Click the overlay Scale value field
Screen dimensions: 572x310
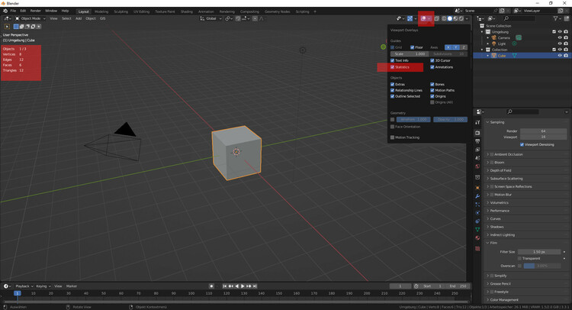410,54
